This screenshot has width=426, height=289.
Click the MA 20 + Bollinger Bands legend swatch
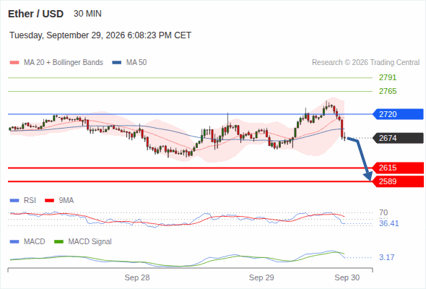tap(14, 63)
